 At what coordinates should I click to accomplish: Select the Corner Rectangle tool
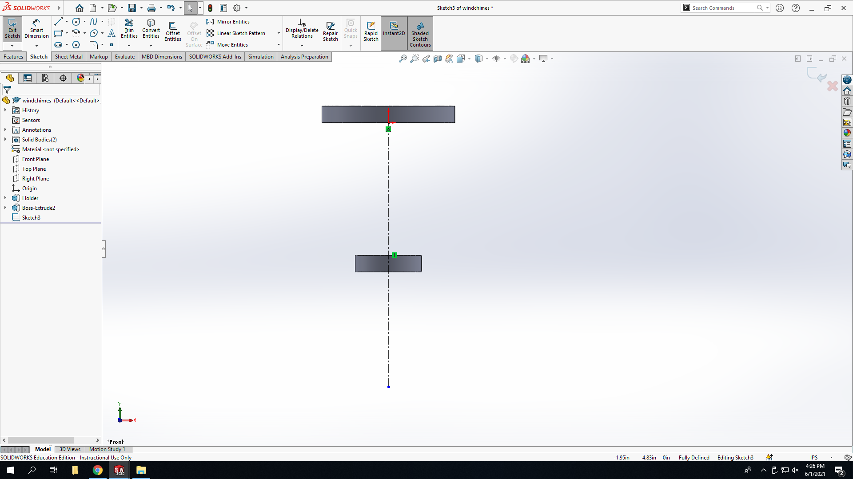pyautogui.click(x=58, y=33)
